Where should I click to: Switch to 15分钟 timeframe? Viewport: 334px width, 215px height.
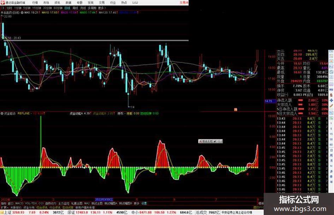pyautogui.click(x=37, y=8)
